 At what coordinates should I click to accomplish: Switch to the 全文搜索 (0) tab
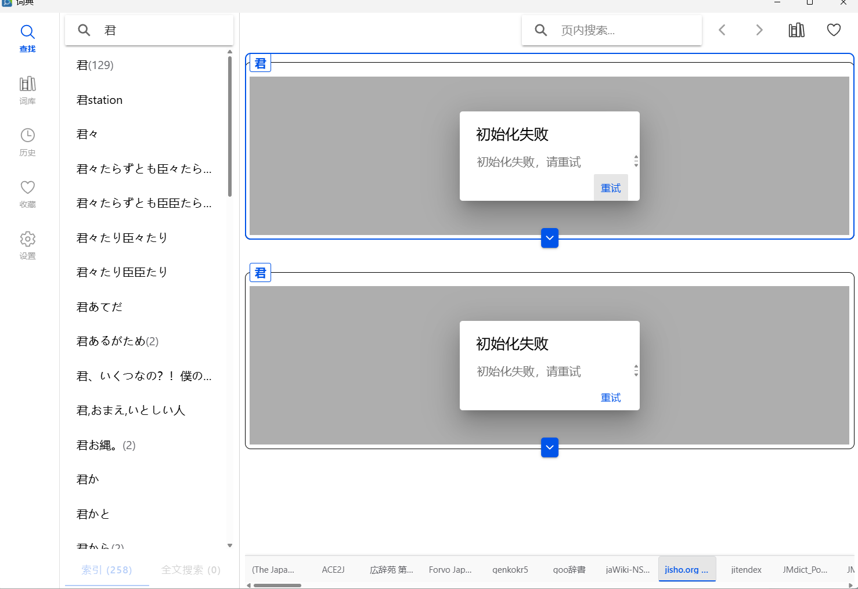point(190,570)
